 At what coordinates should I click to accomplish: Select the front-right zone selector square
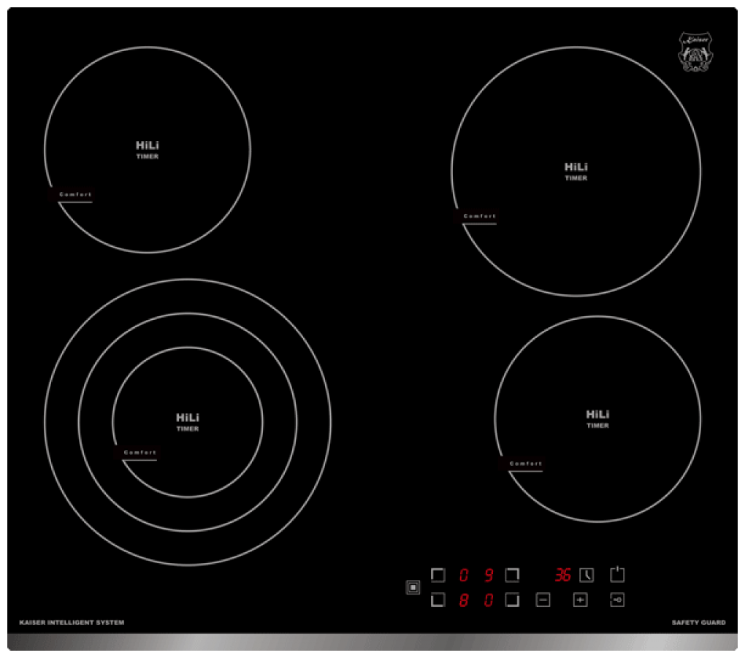(x=513, y=600)
